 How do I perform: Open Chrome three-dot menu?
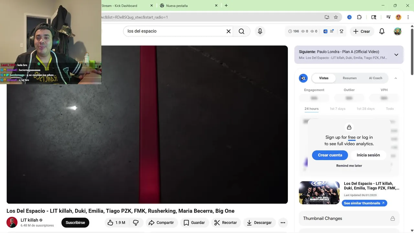coord(408,17)
